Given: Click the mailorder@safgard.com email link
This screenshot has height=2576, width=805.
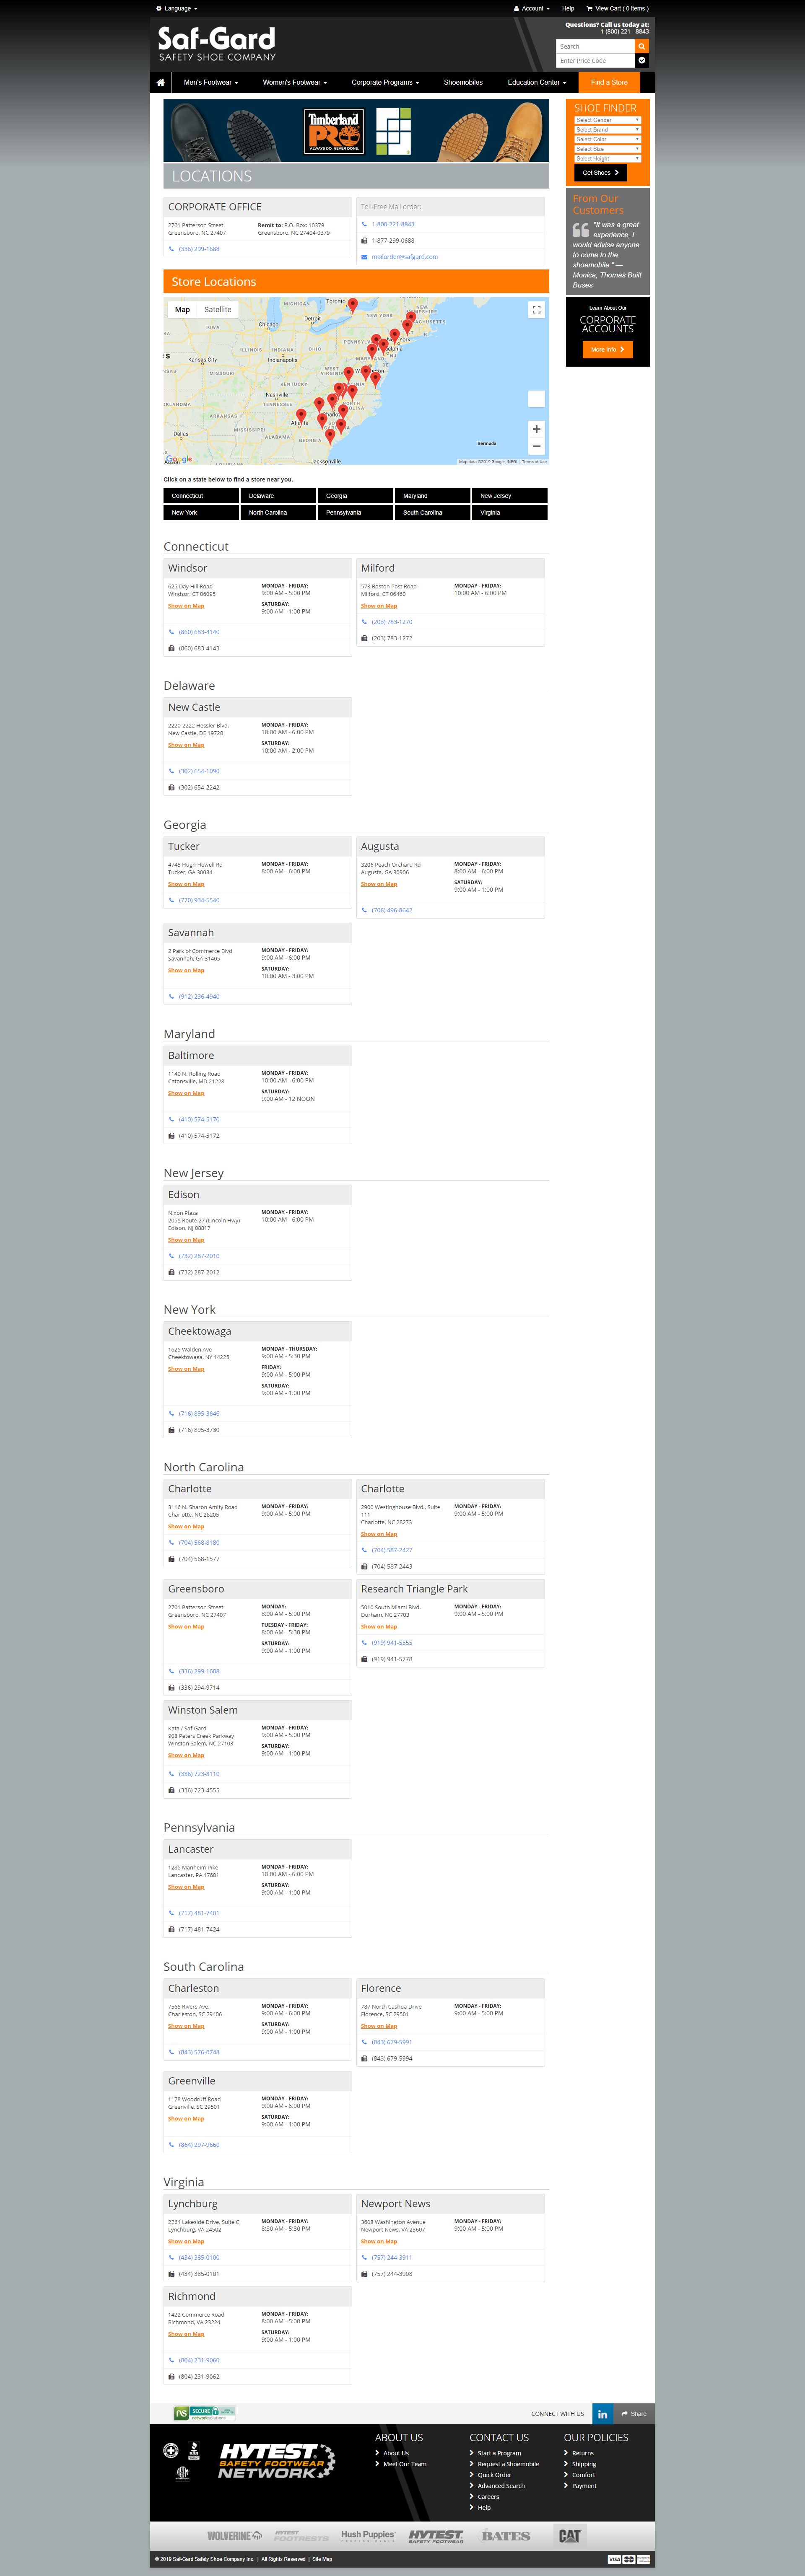Looking at the screenshot, I should click(405, 257).
